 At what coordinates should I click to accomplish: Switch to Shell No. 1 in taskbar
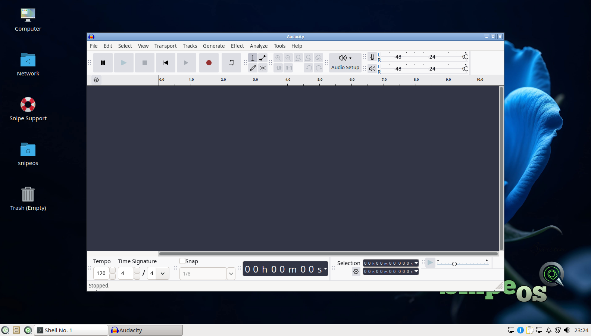pos(71,330)
